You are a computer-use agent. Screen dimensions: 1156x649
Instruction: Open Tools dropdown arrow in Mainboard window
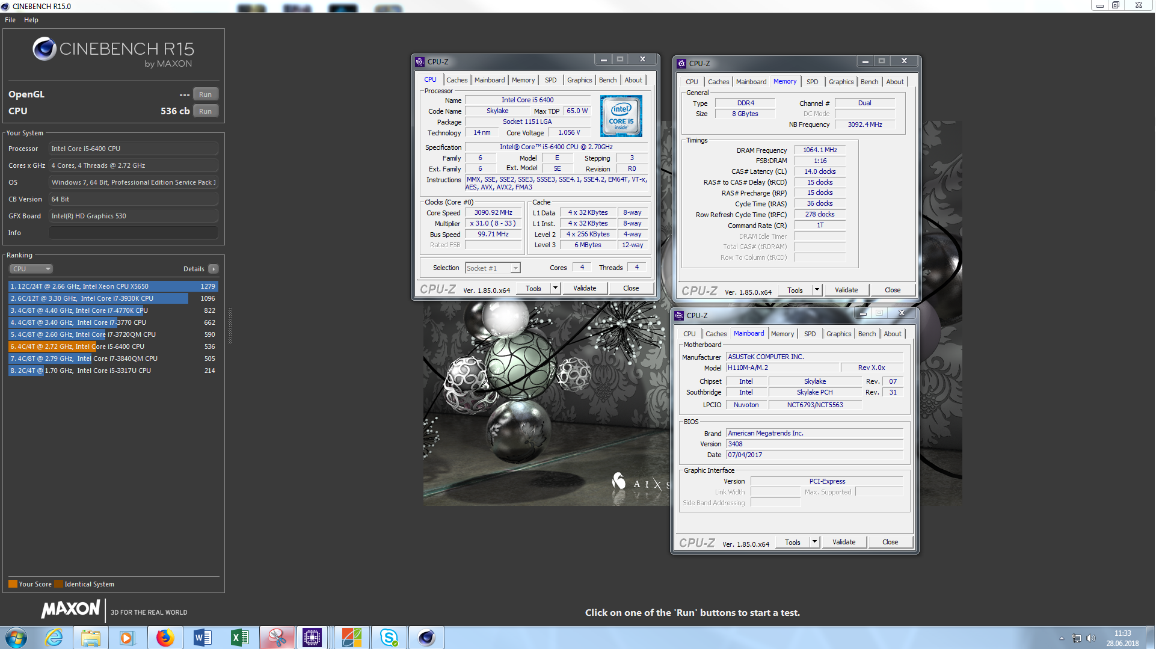coord(814,543)
